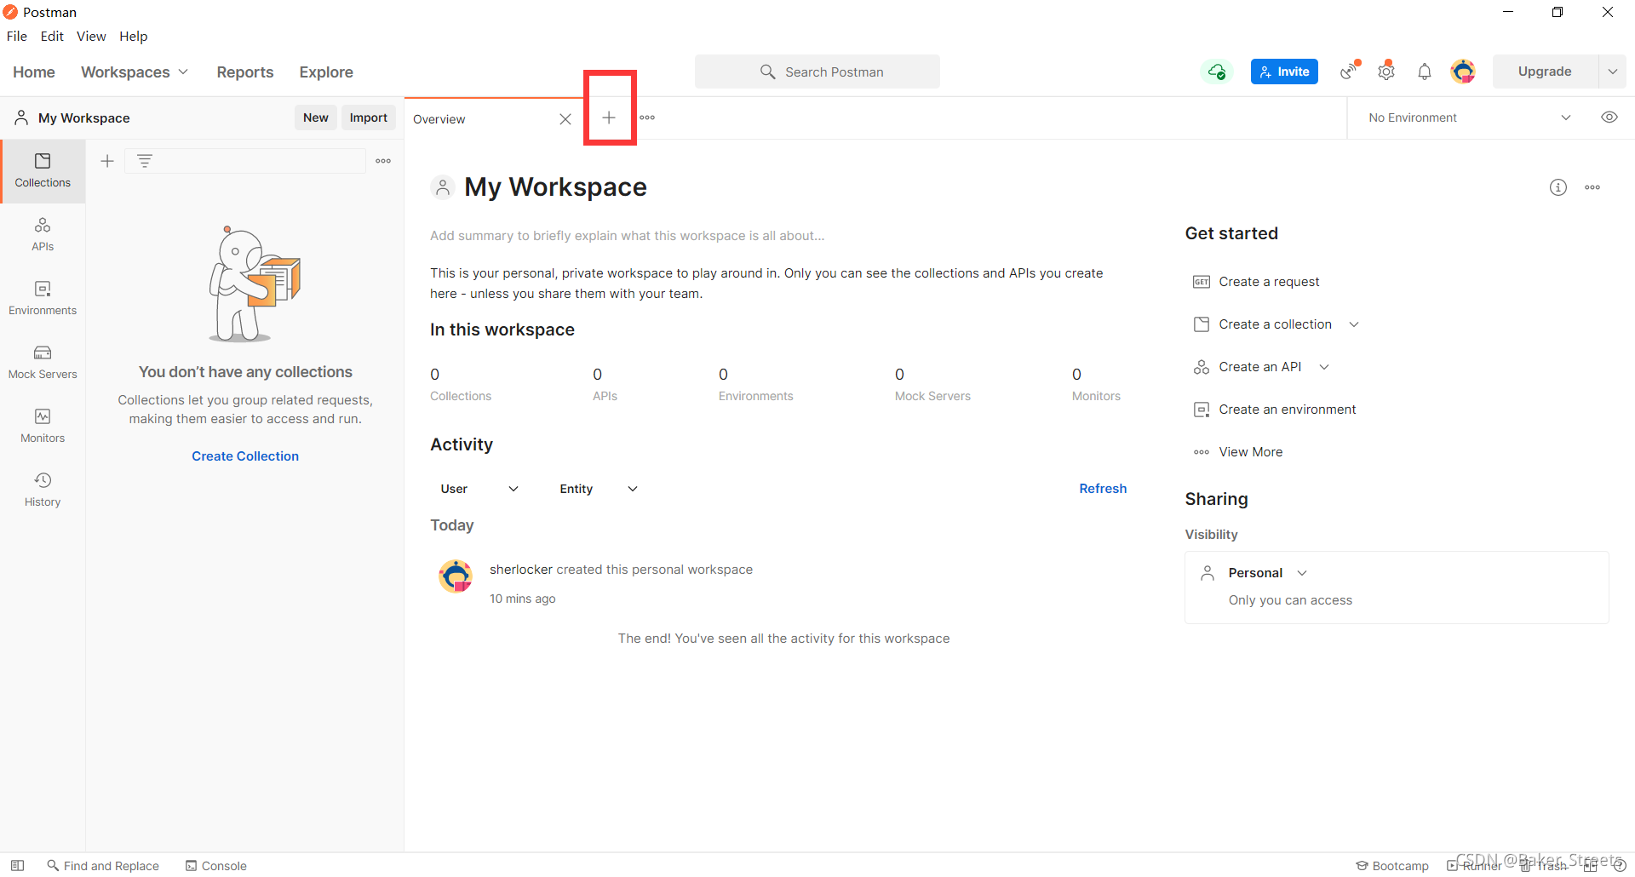Click the workspace summary placeholder text
This screenshot has height=877, width=1635.
627,236
